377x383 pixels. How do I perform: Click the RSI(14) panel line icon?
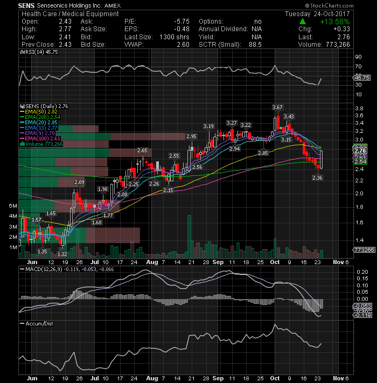tap(22, 52)
